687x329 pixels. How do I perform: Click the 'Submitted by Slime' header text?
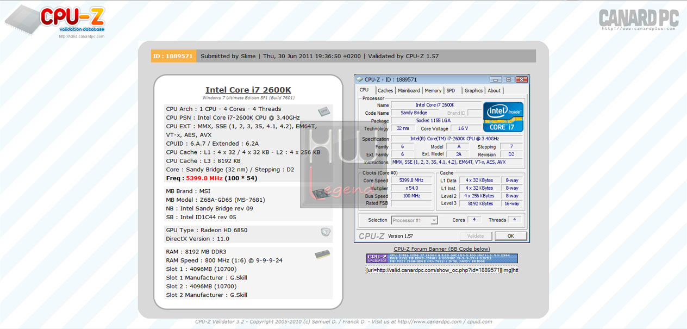click(x=228, y=56)
